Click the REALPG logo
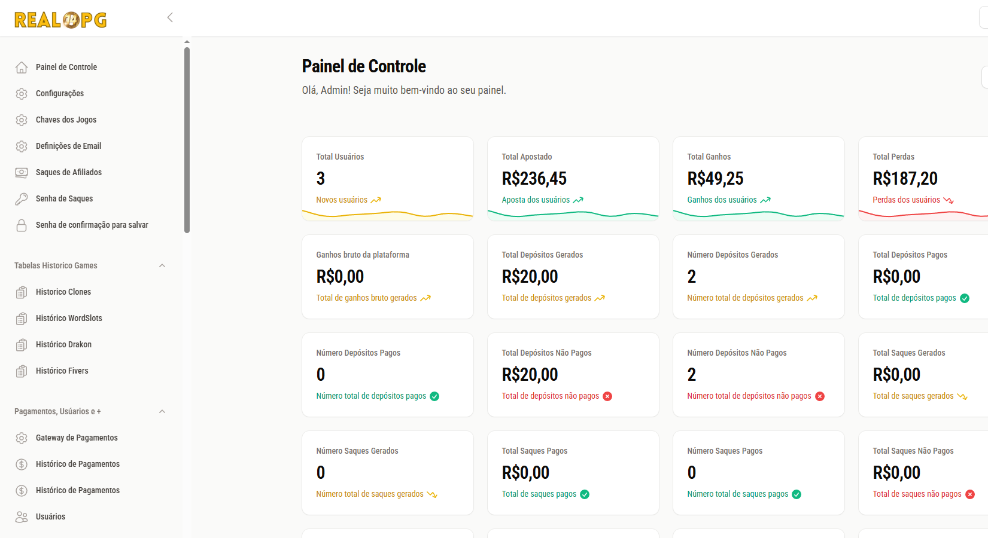 (60, 20)
